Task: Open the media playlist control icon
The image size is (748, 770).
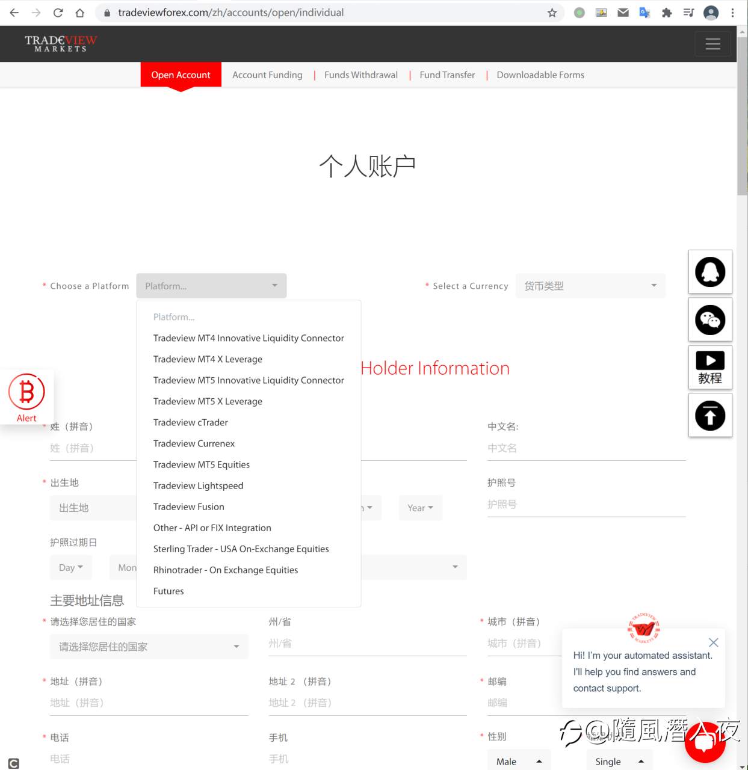Action: click(689, 13)
